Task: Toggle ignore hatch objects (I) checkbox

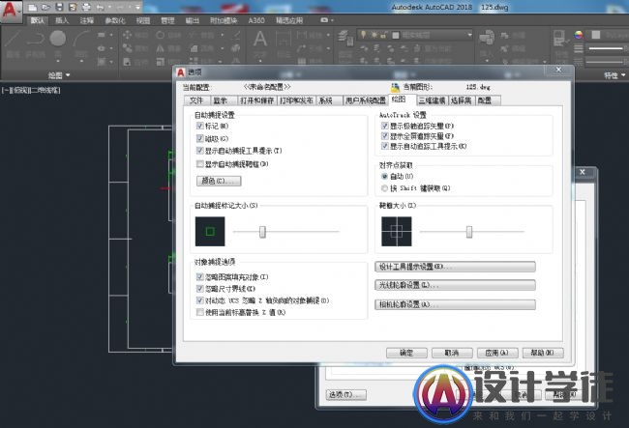Action: point(200,276)
